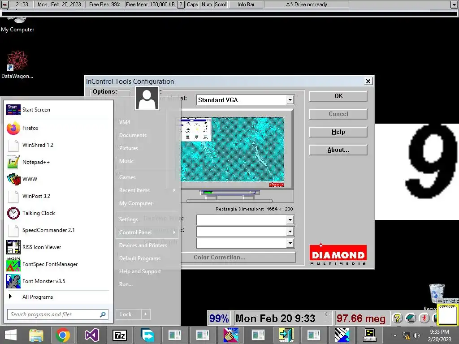Select Pictures in the Start menu
Screen dimensions: 459x344
tap(129, 148)
